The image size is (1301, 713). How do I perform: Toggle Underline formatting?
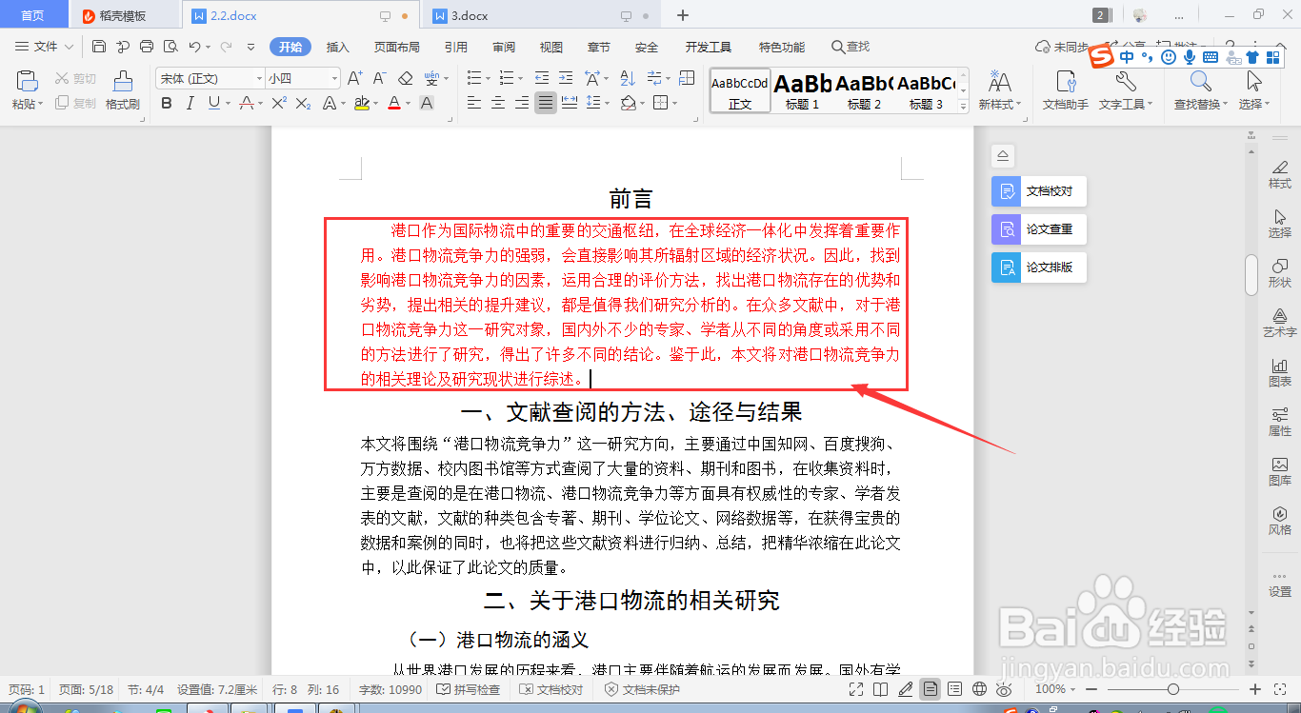(x=213, y=103)
